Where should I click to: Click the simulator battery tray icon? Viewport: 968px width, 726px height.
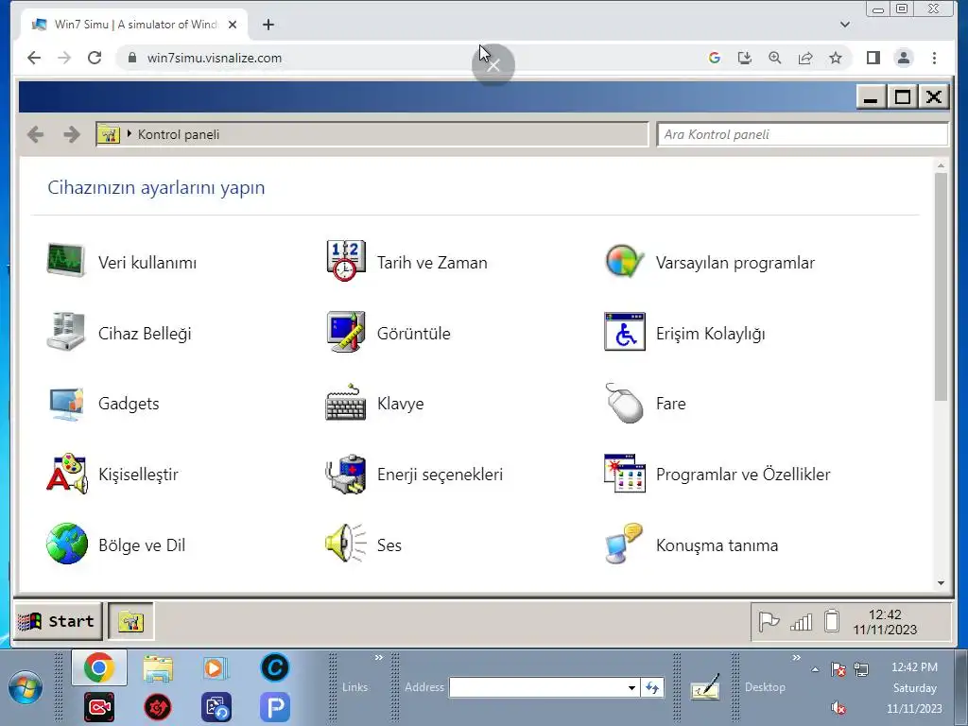point(832,621)
